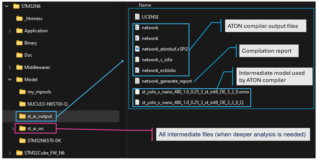Screen dimensions: 317x160
Task: Select the st_ai_output folder label
Action: coord(40,117)
